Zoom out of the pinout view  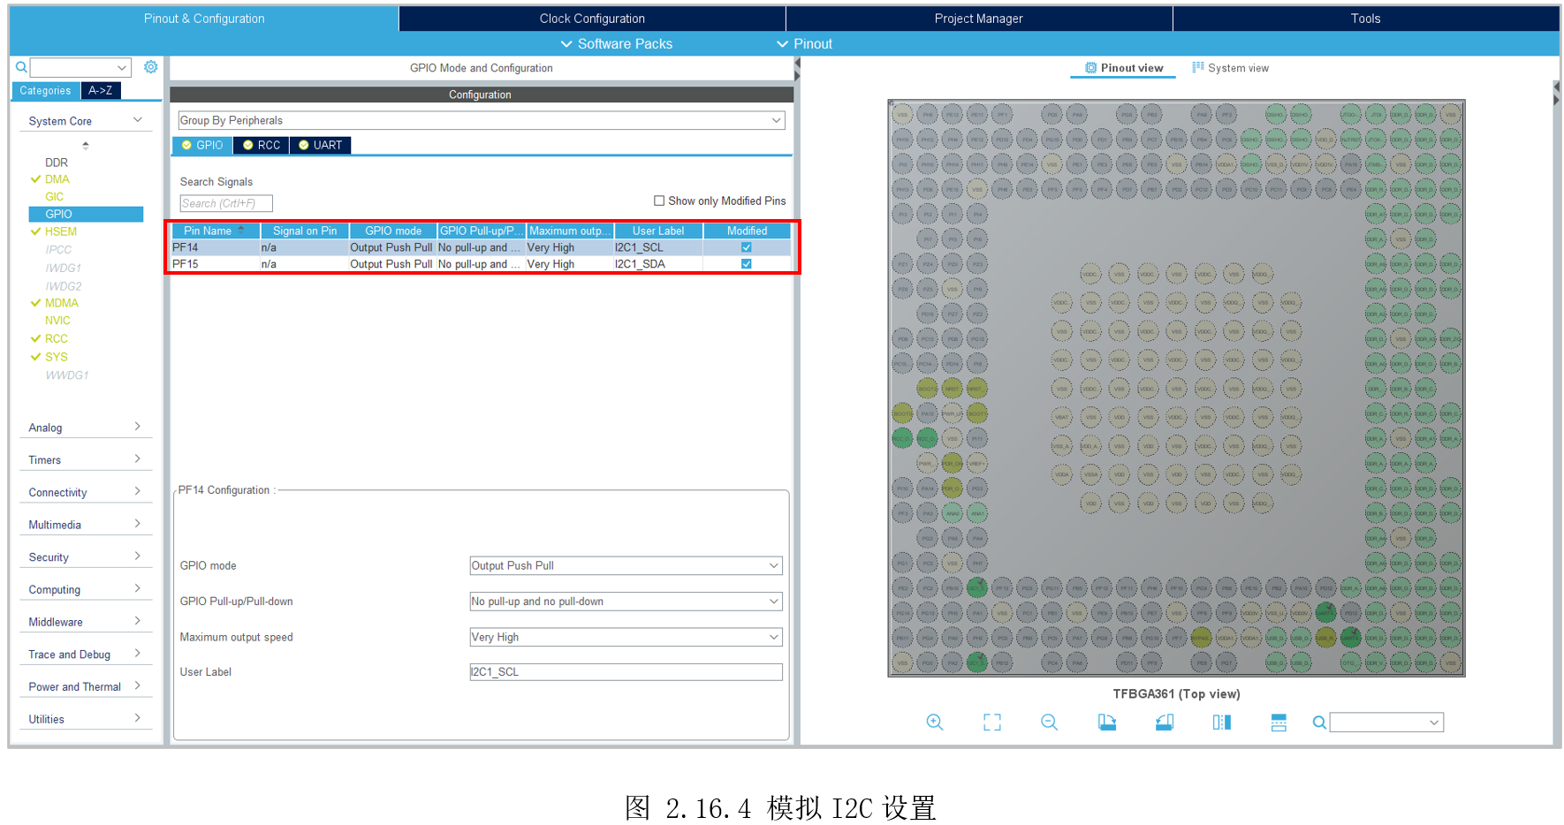tap(1049, 722)
